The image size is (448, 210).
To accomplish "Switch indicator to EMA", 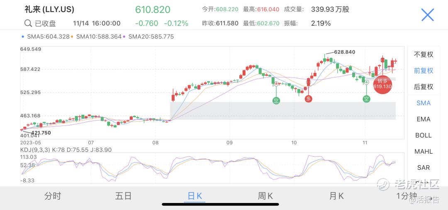I will click(423, 119).
